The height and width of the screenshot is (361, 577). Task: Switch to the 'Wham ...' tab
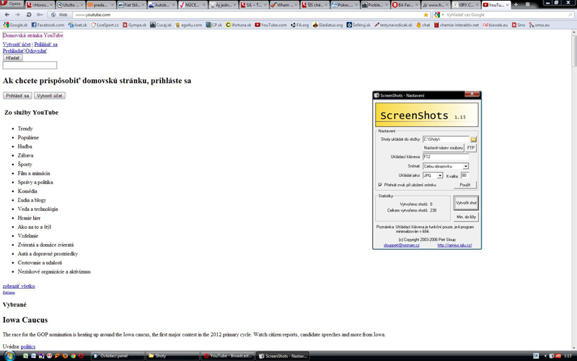(x=283, y=5)
